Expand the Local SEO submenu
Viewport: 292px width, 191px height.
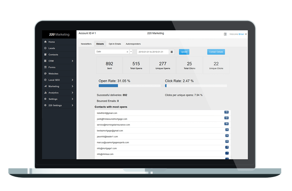72,80
